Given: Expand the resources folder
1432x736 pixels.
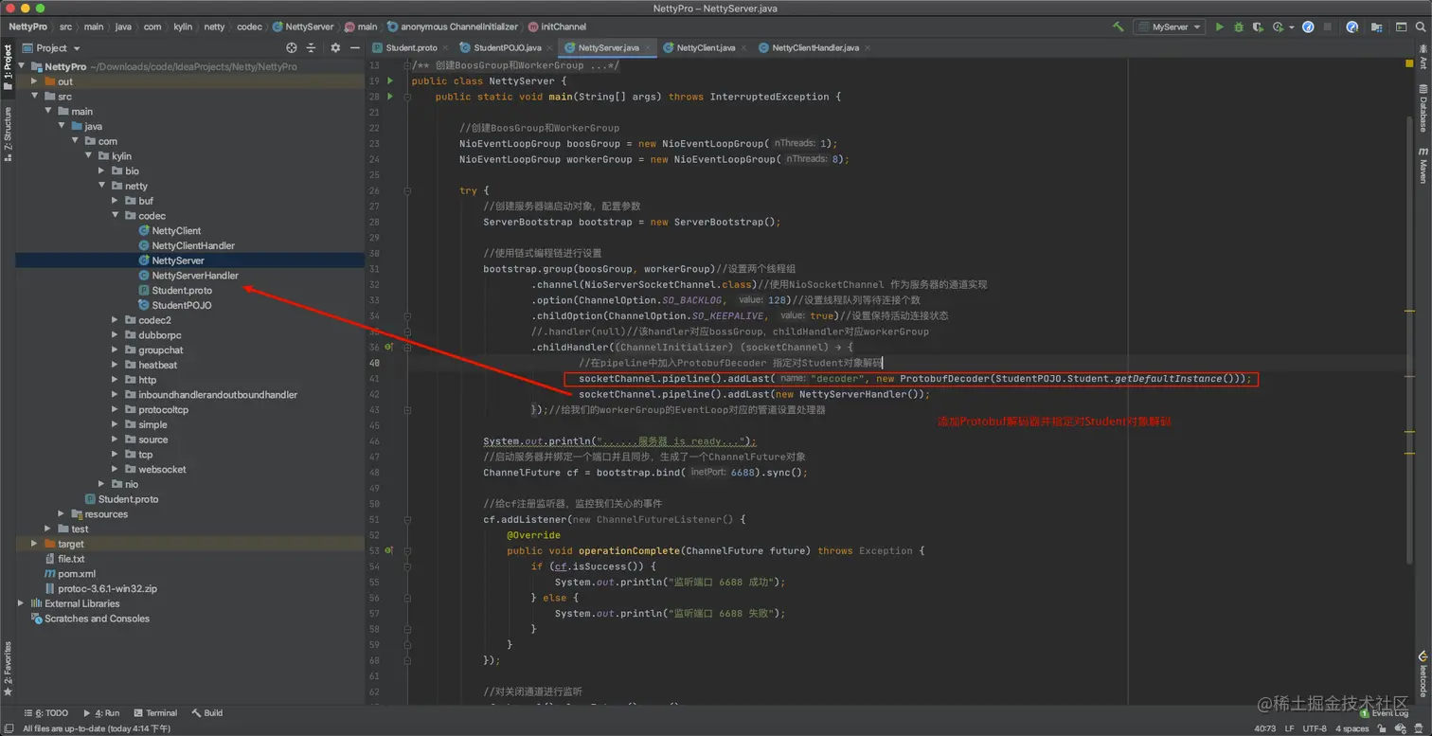Looking at the screenshot, I should pos(62,514).
